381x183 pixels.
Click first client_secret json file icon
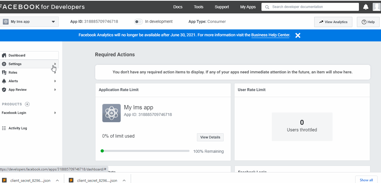(x=4, y=180)
